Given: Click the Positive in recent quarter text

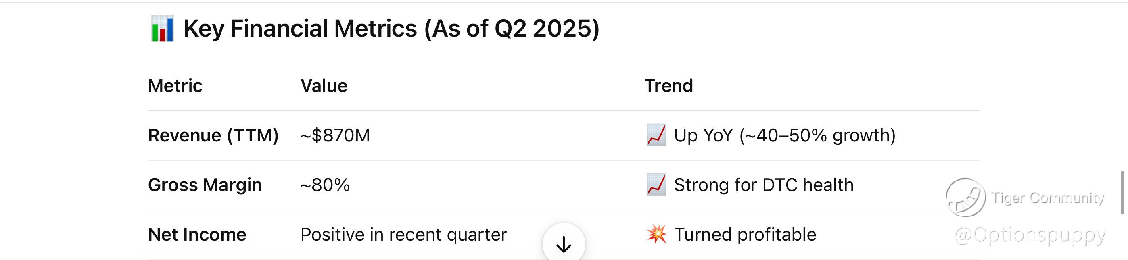Looking at the screenshot, I should click(404, 235).
